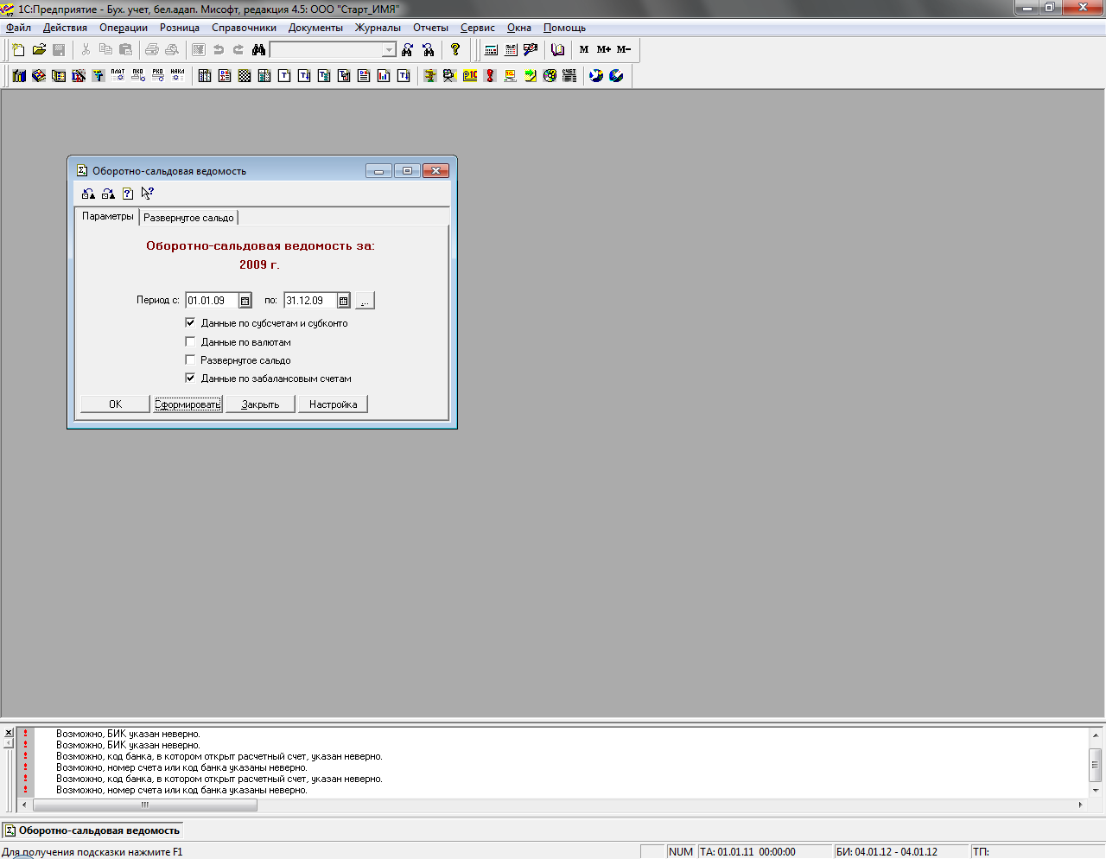1106x859 pixels.
Task: Click the Undo arrow icon
Action: (x=219, y=50)
